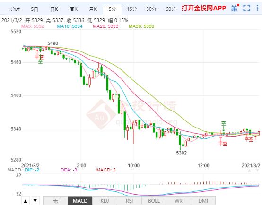Image resolution: width=262 pixels, height=205 pixels.
Task: Click the 5302 low price label
Action: point(181,153)
